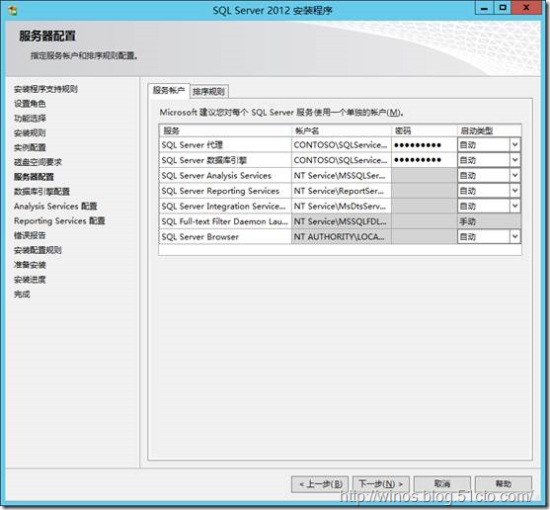Select NT Service\MSSQLSer... account cell
The height and width of the screenshot is (510, 550).
(x=342, y=176)
